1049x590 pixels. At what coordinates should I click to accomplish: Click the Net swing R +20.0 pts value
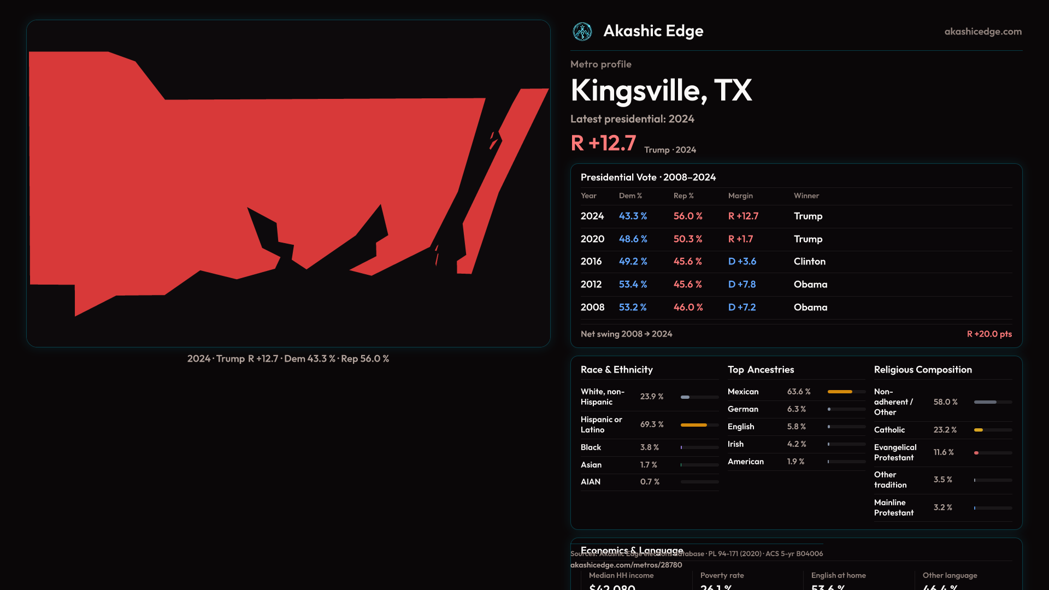(x=989, y=334)
